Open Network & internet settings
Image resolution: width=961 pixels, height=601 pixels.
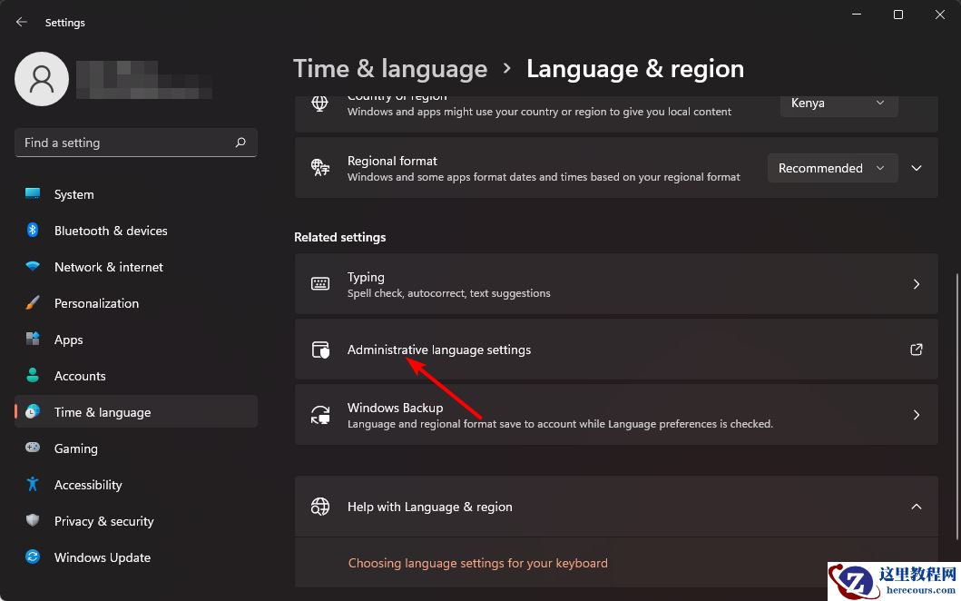point(108,267)
